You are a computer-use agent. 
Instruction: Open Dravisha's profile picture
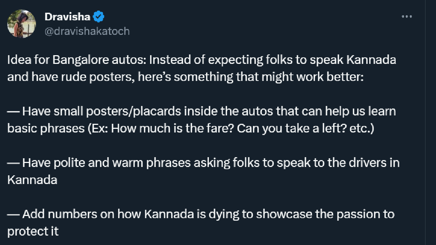click(22, 23)
